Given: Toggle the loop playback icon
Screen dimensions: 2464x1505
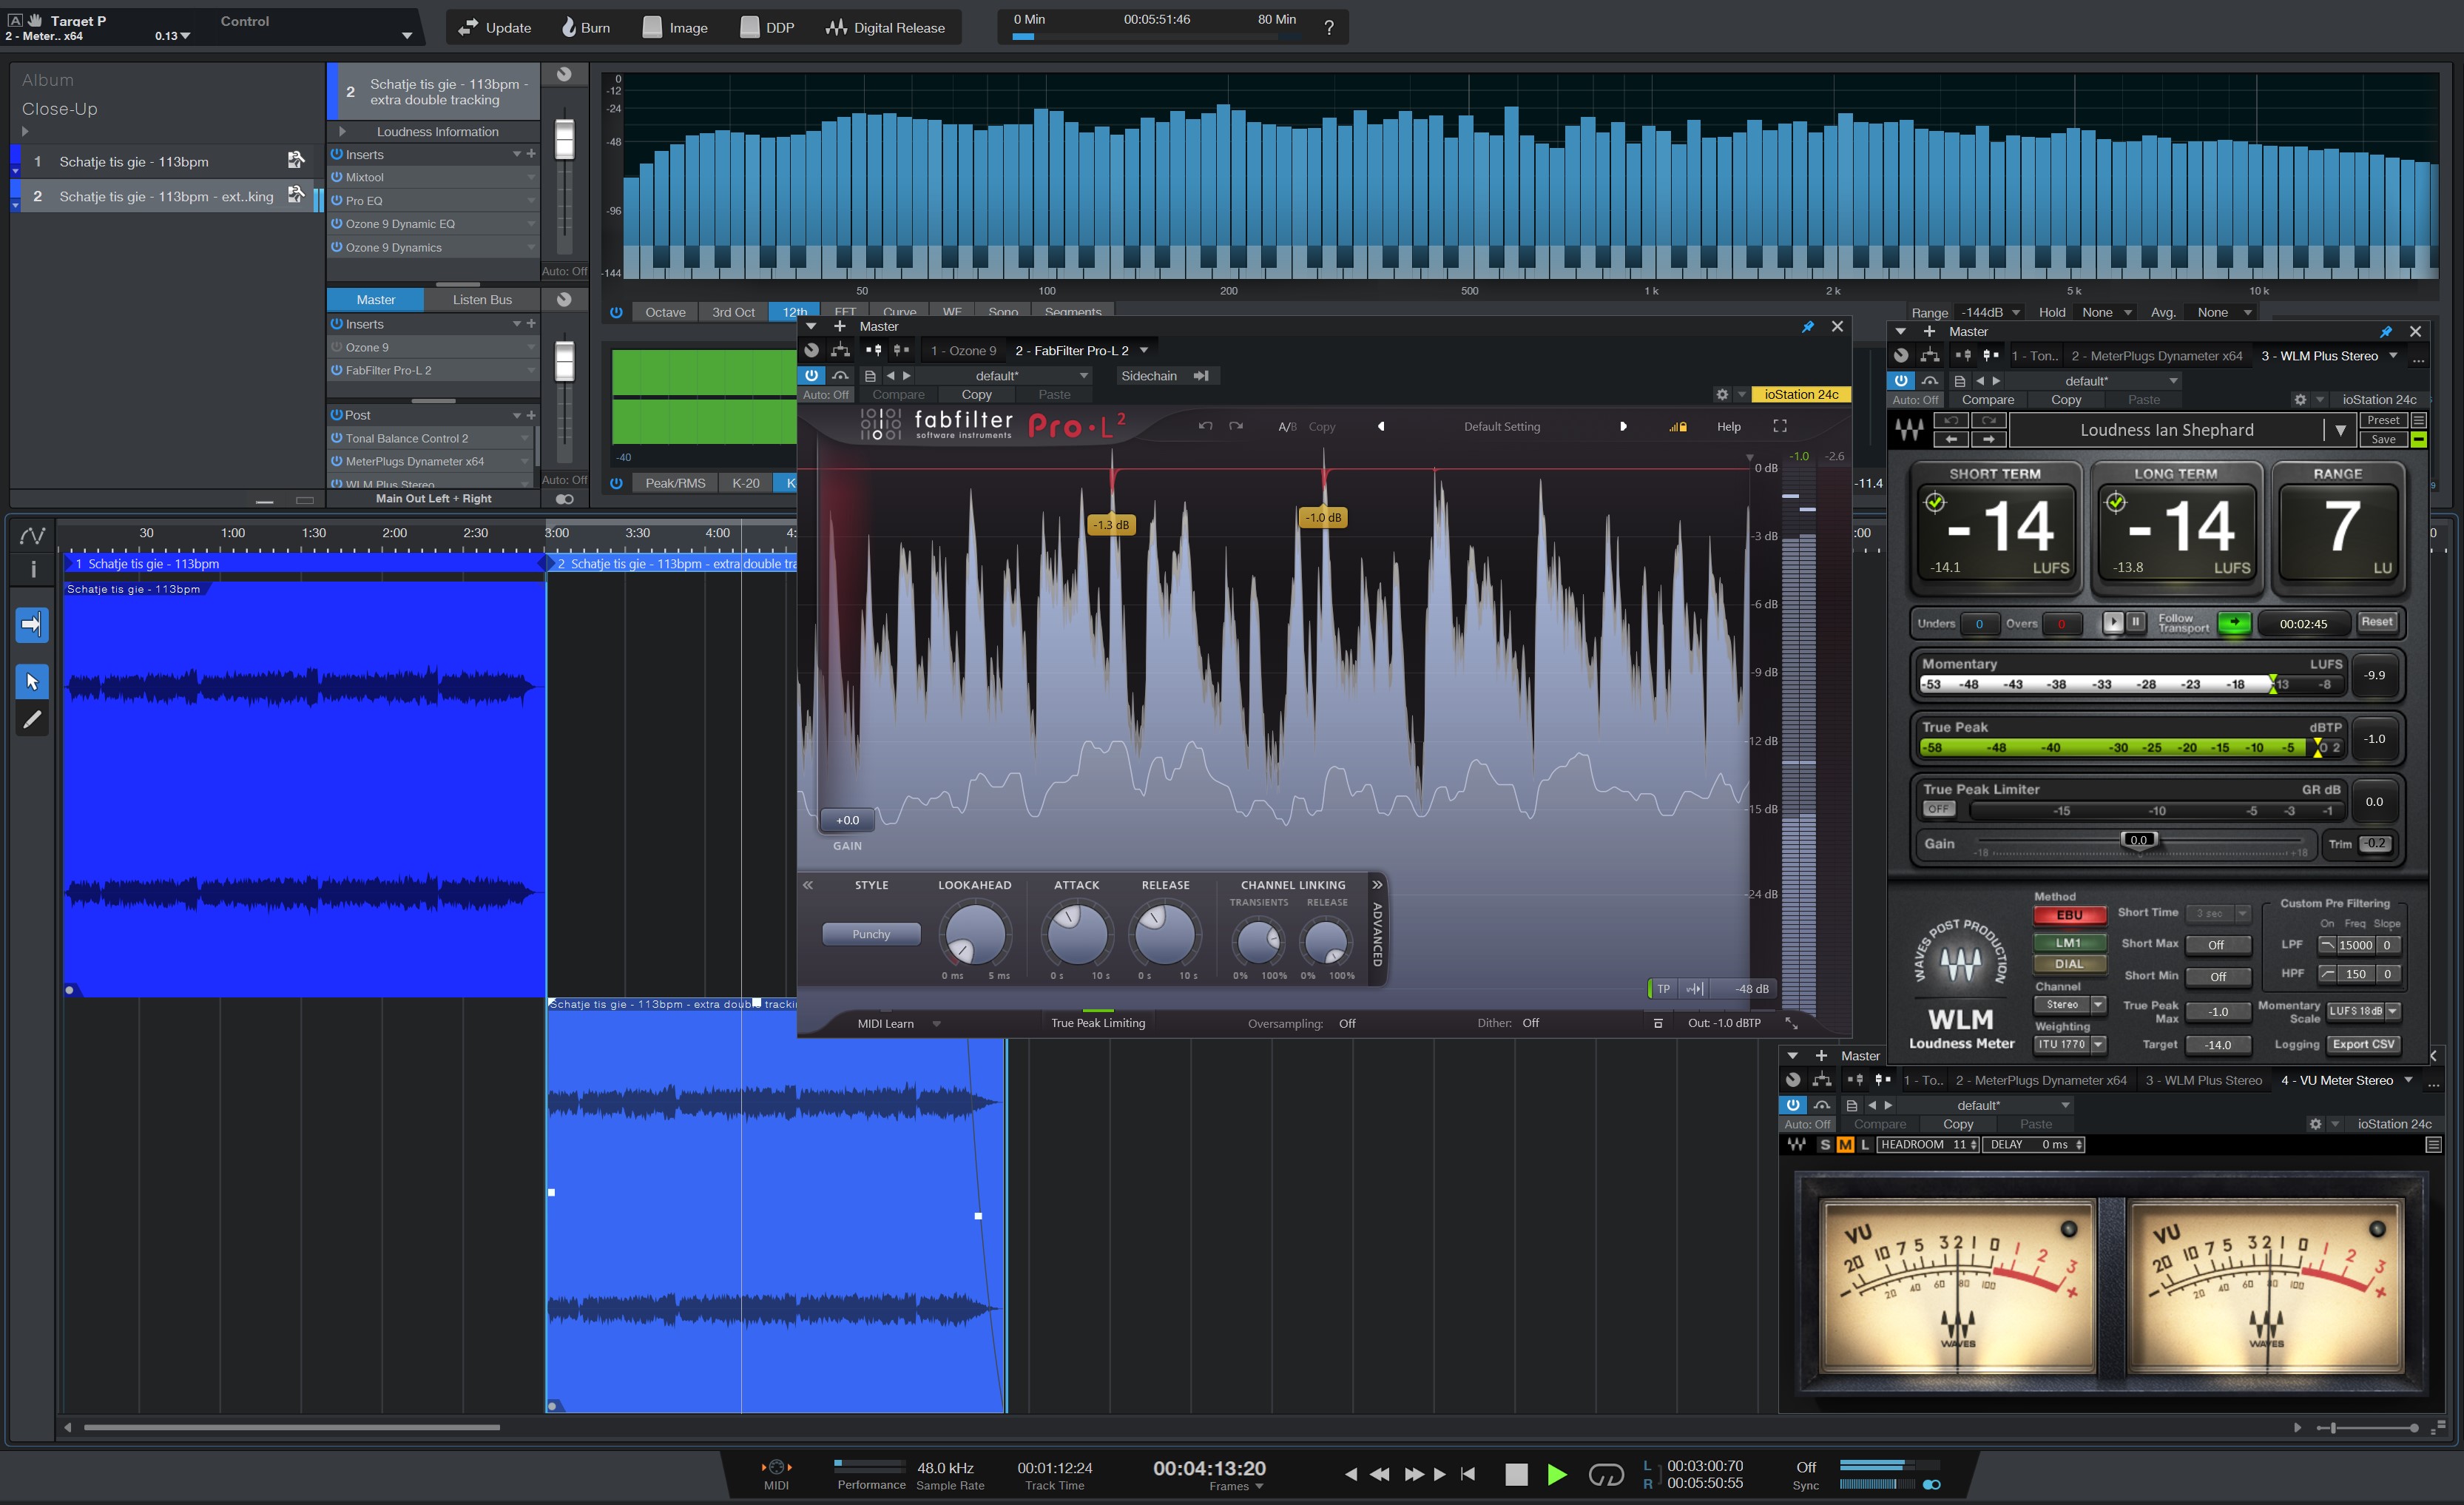Looking at the screenshot, I should (1605, 1474).
